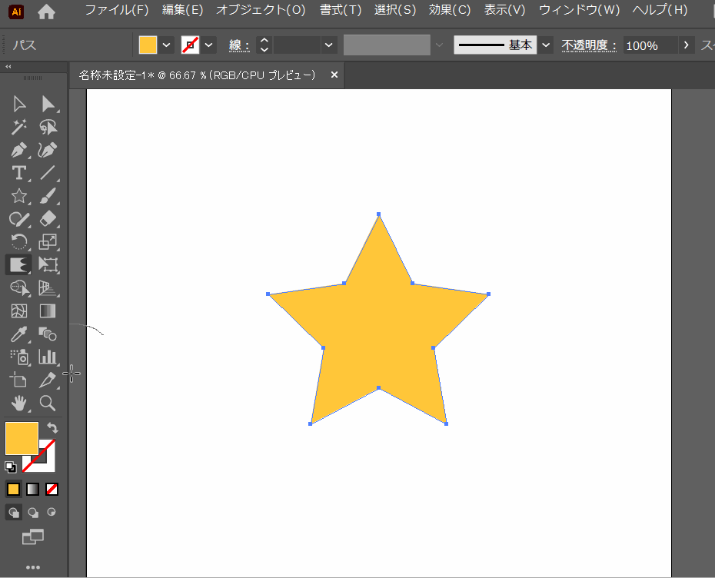Select the Eraser tool
This screenshot has width=715, height=578.
(x=48, y=219)
